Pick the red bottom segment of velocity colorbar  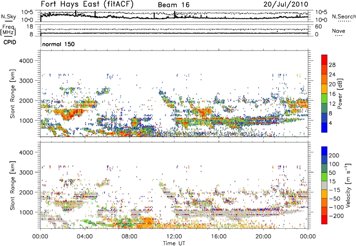click(x=324, y=220)
